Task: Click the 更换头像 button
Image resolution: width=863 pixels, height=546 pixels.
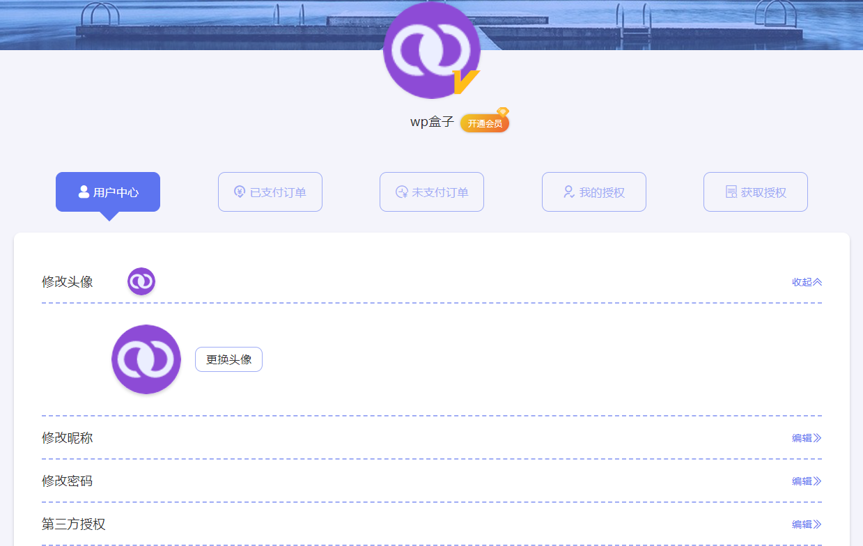Action: pos(228,359)
